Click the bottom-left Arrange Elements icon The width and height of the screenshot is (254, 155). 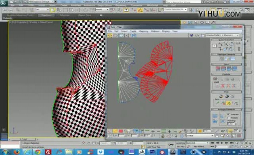tap(215, 121)
